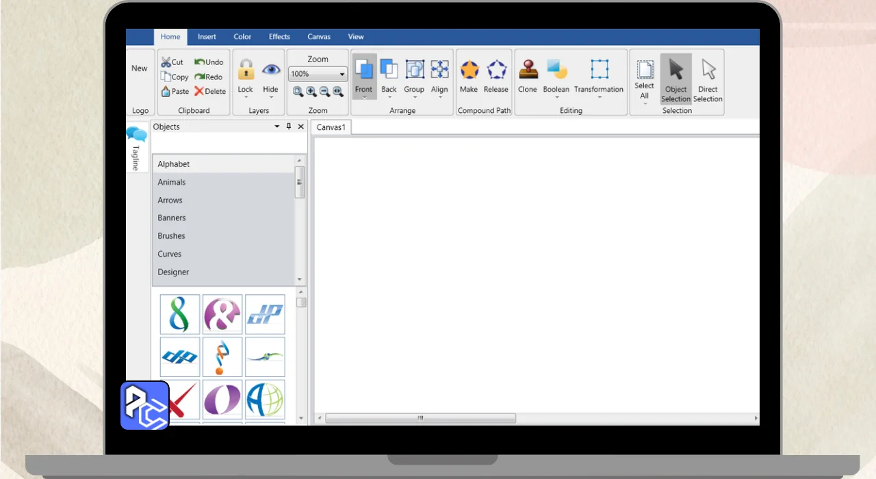Click Release compound path icon
876x479 pixels.
pos(496,70)
